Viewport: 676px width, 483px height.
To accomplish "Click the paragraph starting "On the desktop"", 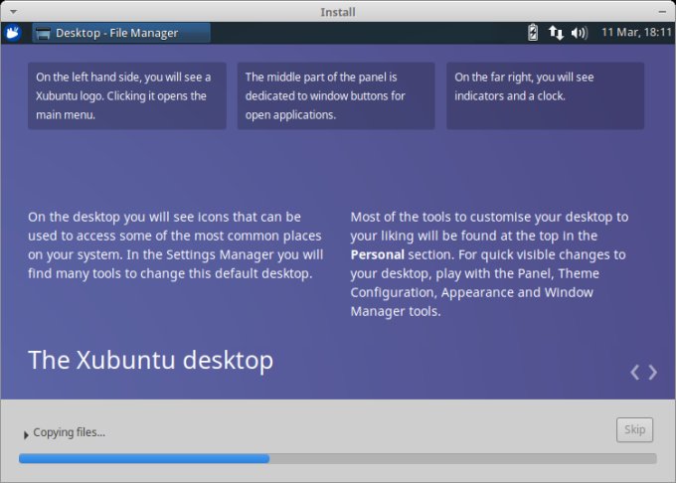I will click(x=176, y=245).
